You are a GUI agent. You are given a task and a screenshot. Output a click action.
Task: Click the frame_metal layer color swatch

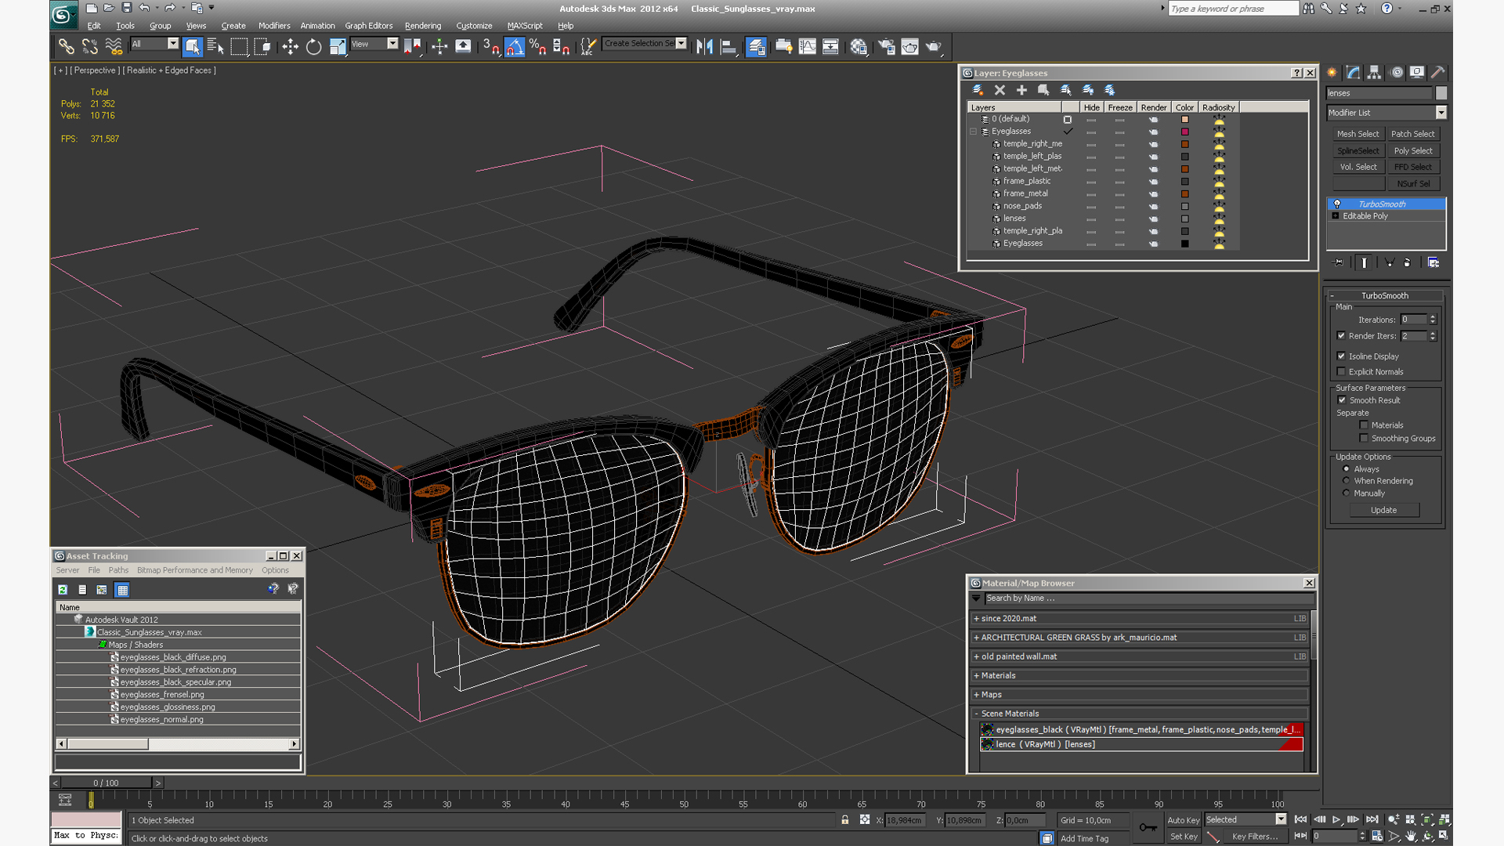[1184, 193]
